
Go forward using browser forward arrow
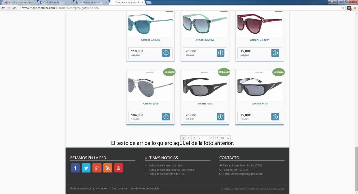(x=8, y=8)
